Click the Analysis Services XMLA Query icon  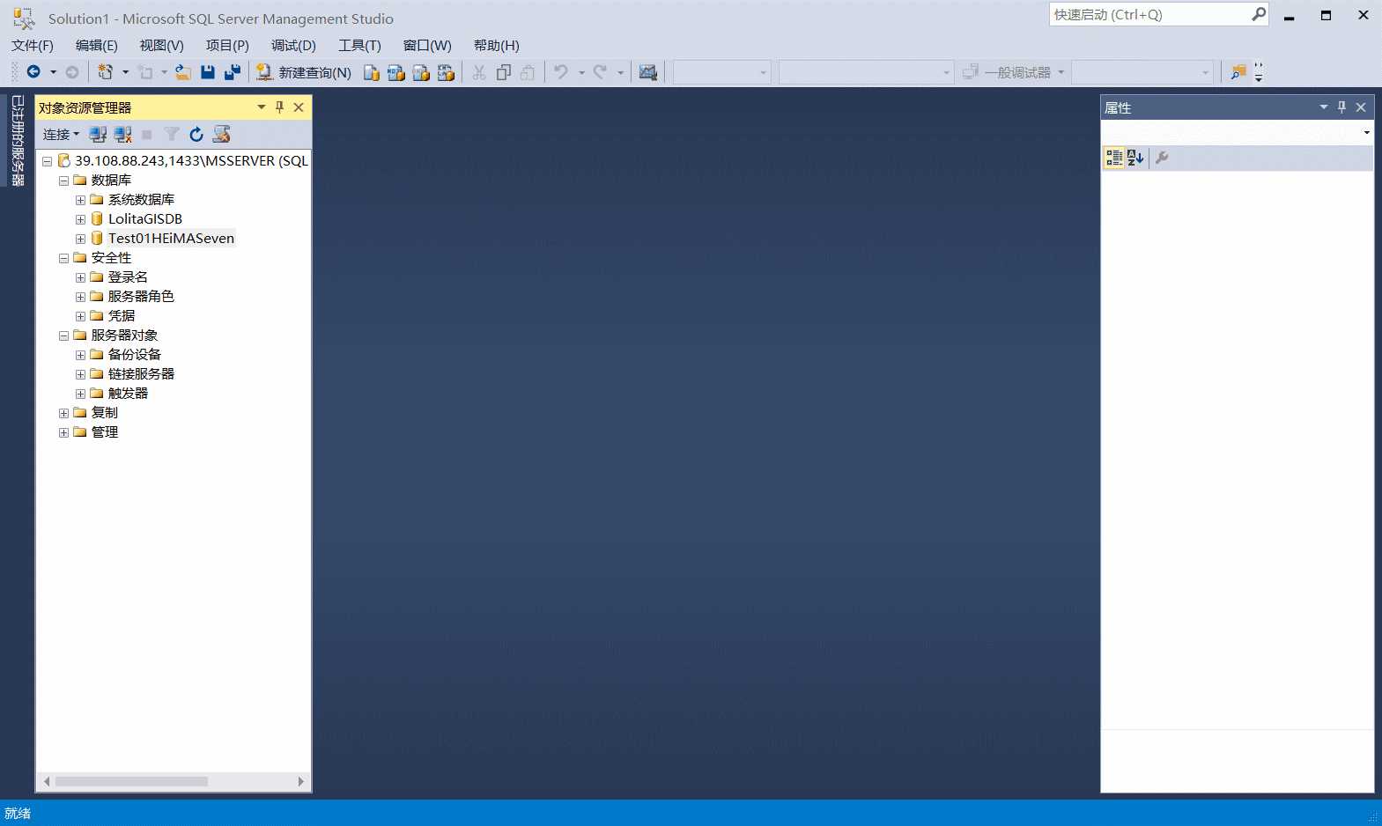[x=446, y=72]
